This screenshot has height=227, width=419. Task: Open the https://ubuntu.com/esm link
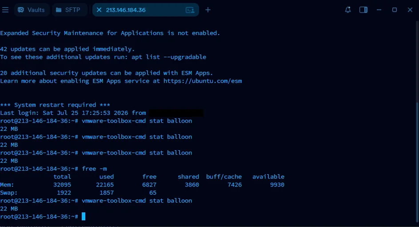[x=203, y=81]
